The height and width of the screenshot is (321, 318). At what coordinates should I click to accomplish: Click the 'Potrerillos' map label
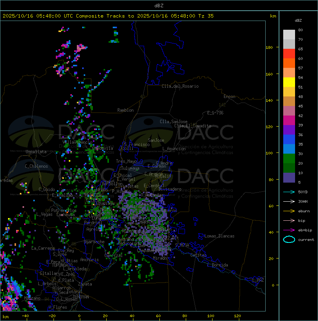point(64,210)
